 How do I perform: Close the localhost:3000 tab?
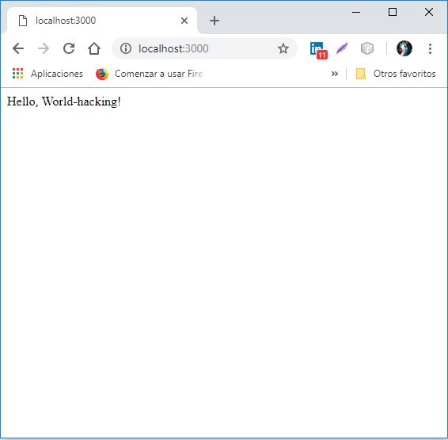(x=184, y=21)
